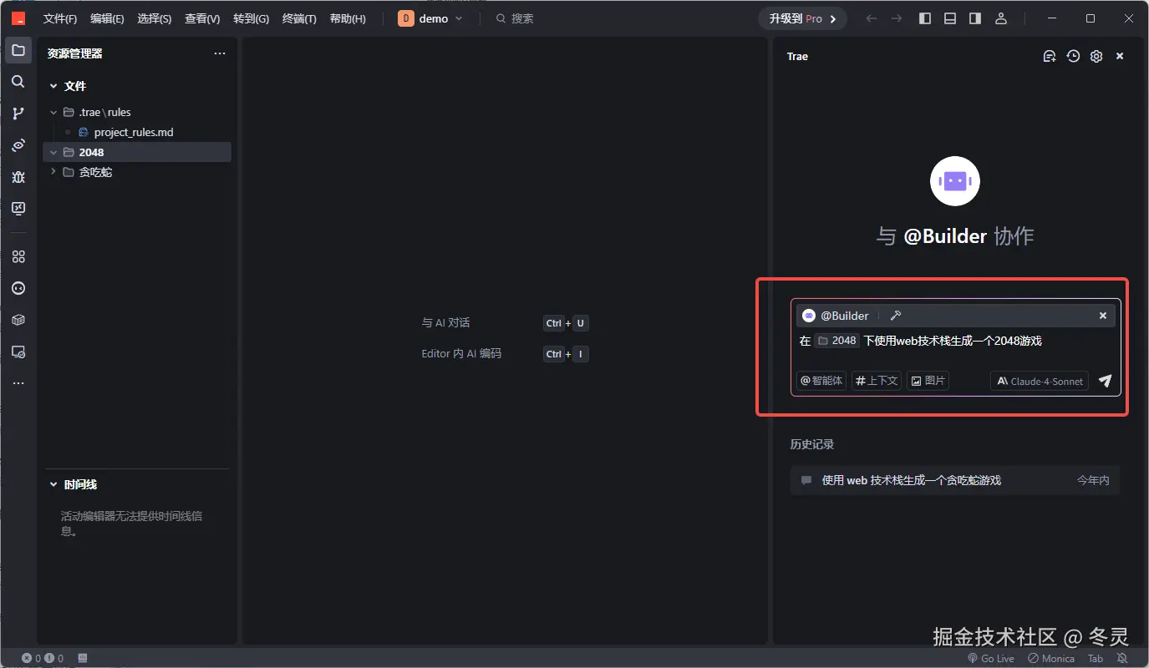
Task: Send the prompt with paper plane icon
Action: (1106, 381)
